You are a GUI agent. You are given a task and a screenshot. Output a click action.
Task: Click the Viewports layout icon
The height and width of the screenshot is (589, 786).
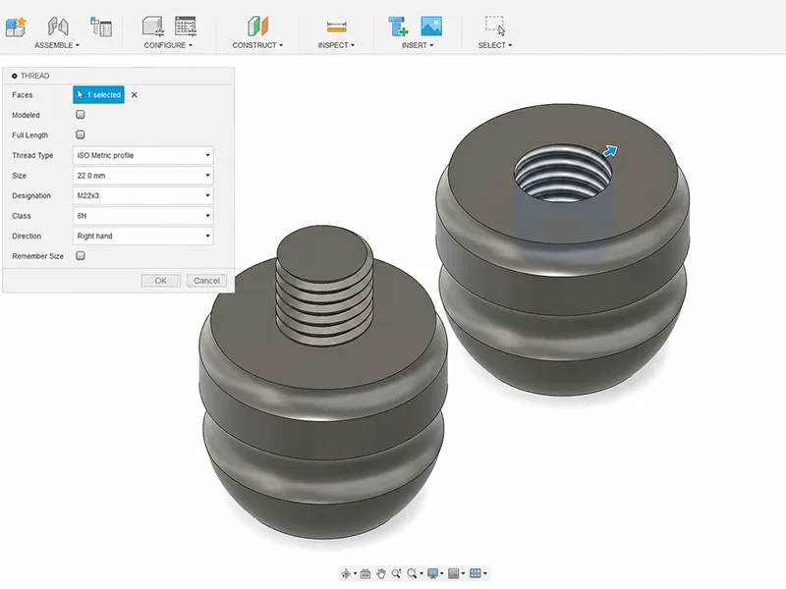pos(476,573)
